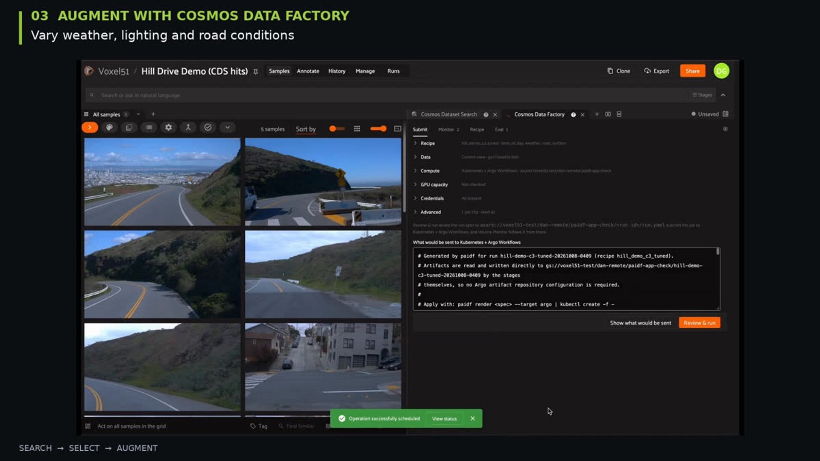This screenshot has width=820, height=461.
Task: Click View status in notification
Action: (444, 419)
